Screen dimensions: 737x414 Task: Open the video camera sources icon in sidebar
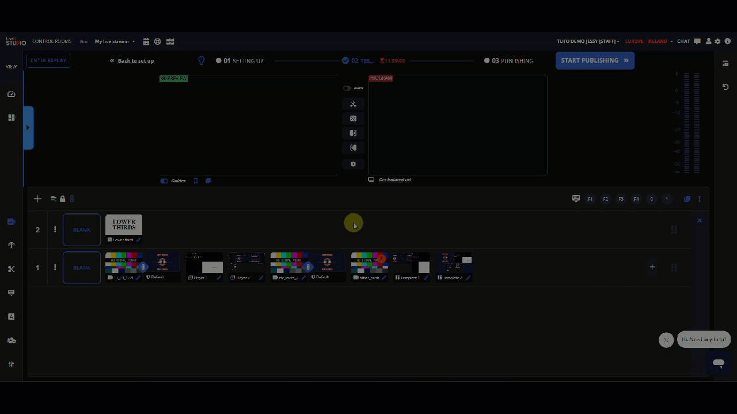coord(11,222)
